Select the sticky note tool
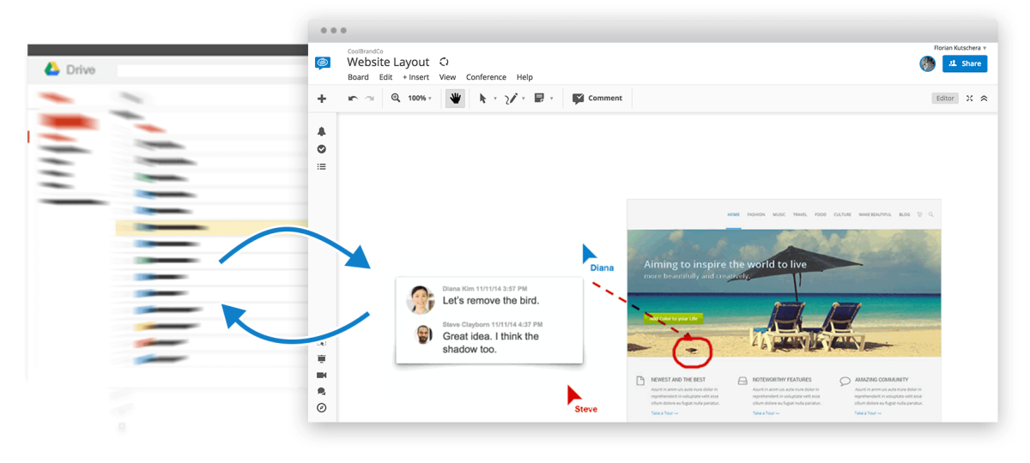This screenshot has height=463, width=1030. pyautogui.click(x=540, y=99)
